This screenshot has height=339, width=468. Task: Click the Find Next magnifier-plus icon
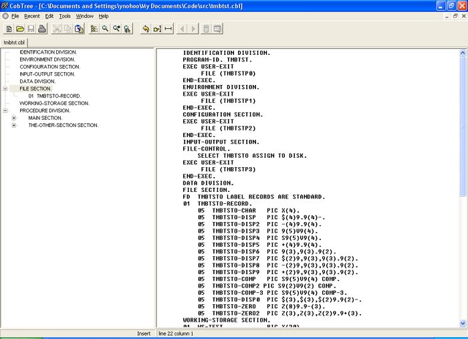(x=116, y=29)
